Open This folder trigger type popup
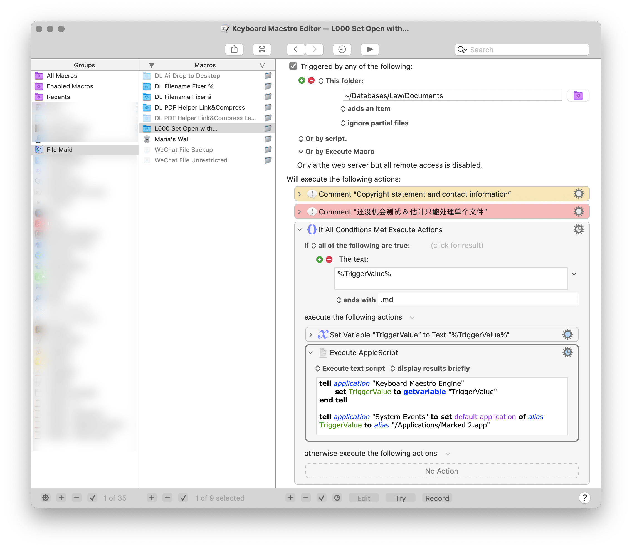The width and height of the screenshot is (632, 549). click(x=341, y=81)
